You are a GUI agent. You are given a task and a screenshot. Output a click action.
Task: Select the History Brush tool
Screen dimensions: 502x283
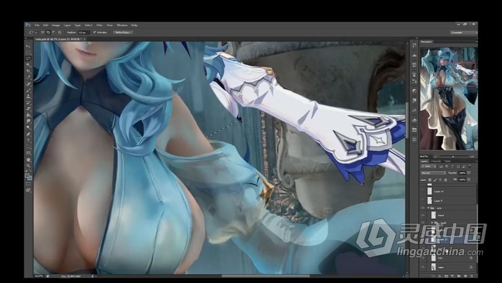tap(28, 102)
